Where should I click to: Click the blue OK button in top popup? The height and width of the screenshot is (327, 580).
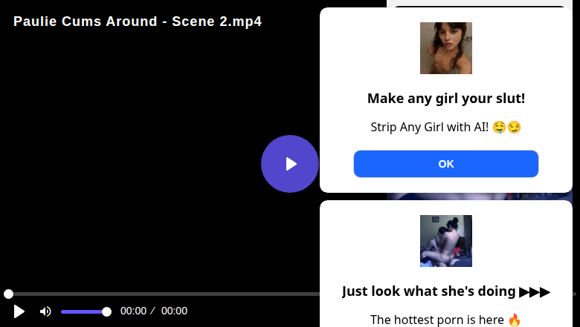click(445, 164)
